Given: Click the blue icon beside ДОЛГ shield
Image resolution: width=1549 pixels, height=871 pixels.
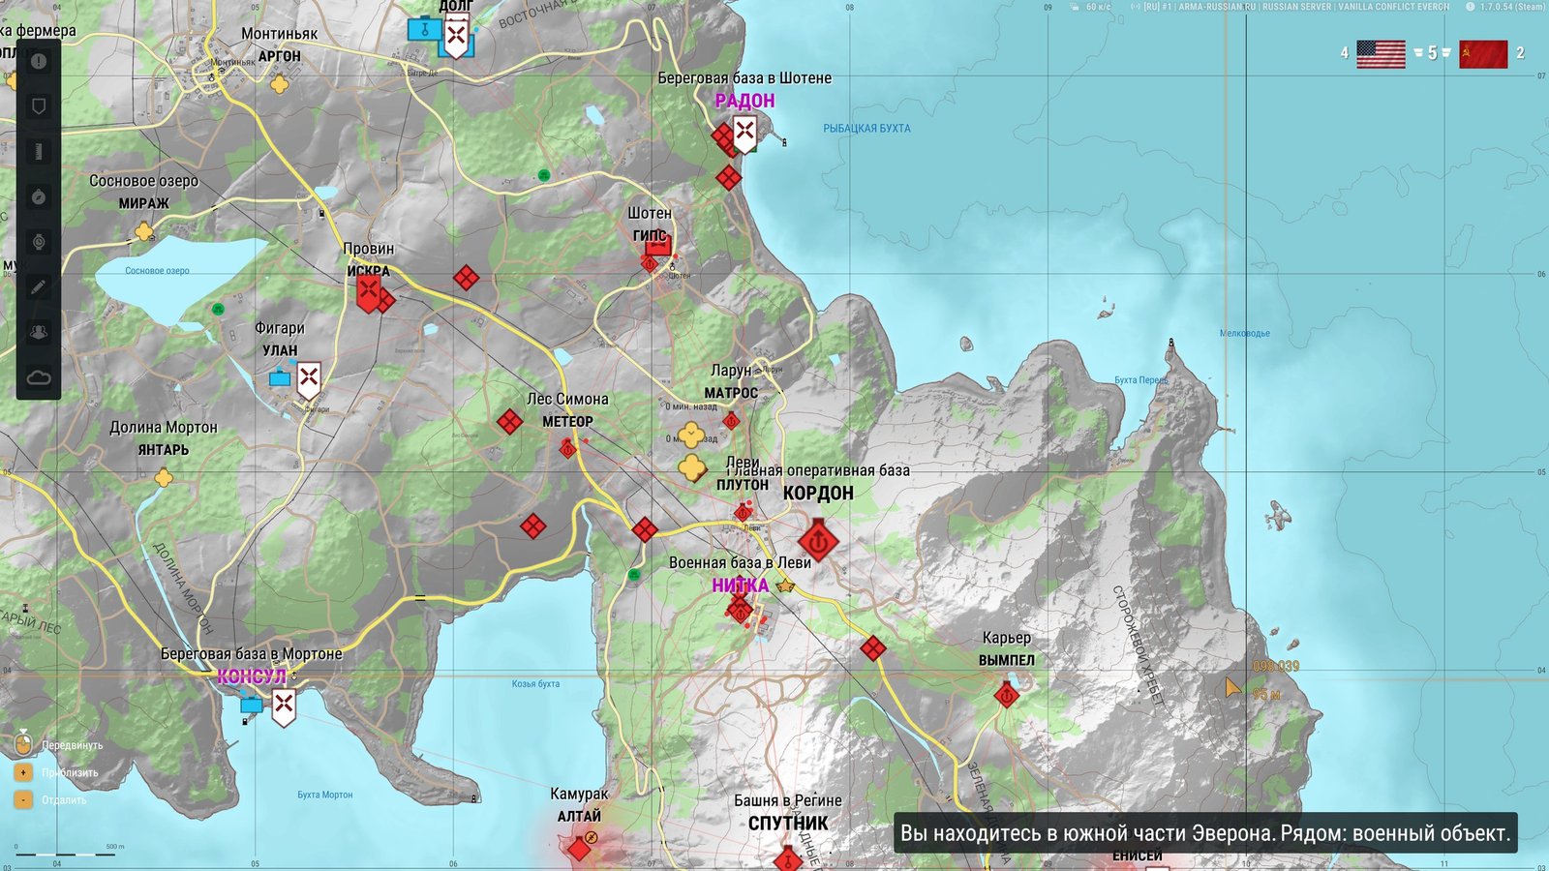Looking at the screenshot, I should (x=424, y=29).
